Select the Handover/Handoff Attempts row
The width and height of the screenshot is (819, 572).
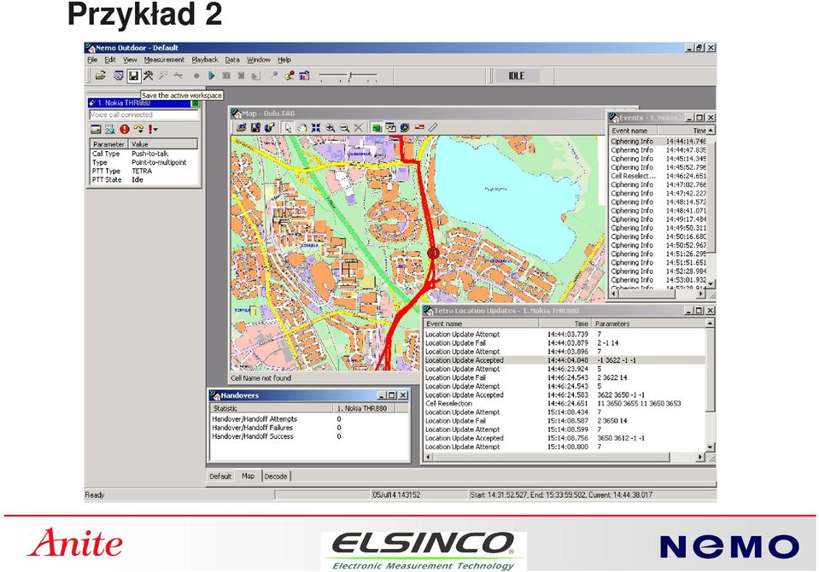[x=309, y=419]
